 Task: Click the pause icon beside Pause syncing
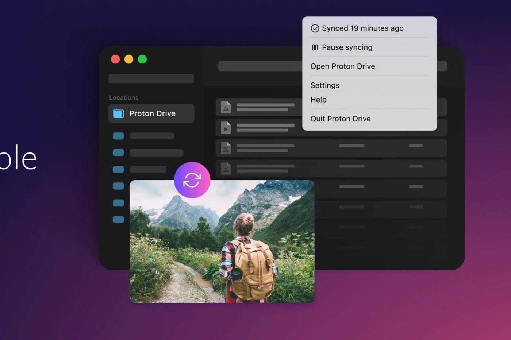tap(315, 47)
